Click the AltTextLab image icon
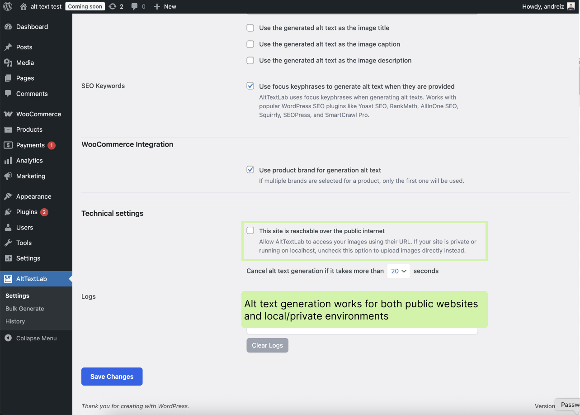580x415 pixels. (8, 279)
